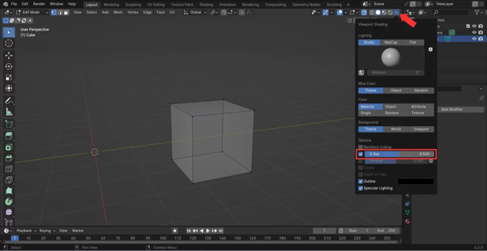
Task: Select the Add Cube tool
Action: pyautogui.click(x=9, y=124)
